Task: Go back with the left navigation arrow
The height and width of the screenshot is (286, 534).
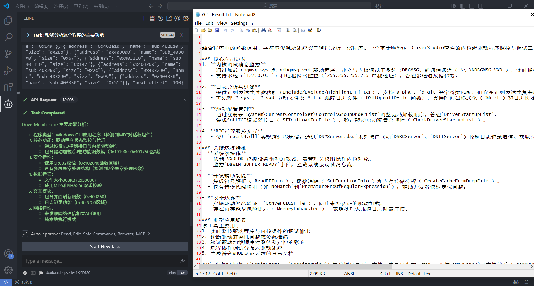Action: pos(151,6)
